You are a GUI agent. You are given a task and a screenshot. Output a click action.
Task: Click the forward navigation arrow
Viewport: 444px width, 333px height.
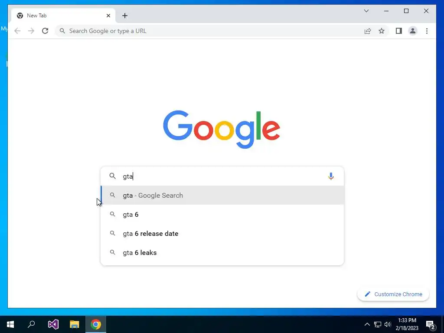(x=31, y=31)
